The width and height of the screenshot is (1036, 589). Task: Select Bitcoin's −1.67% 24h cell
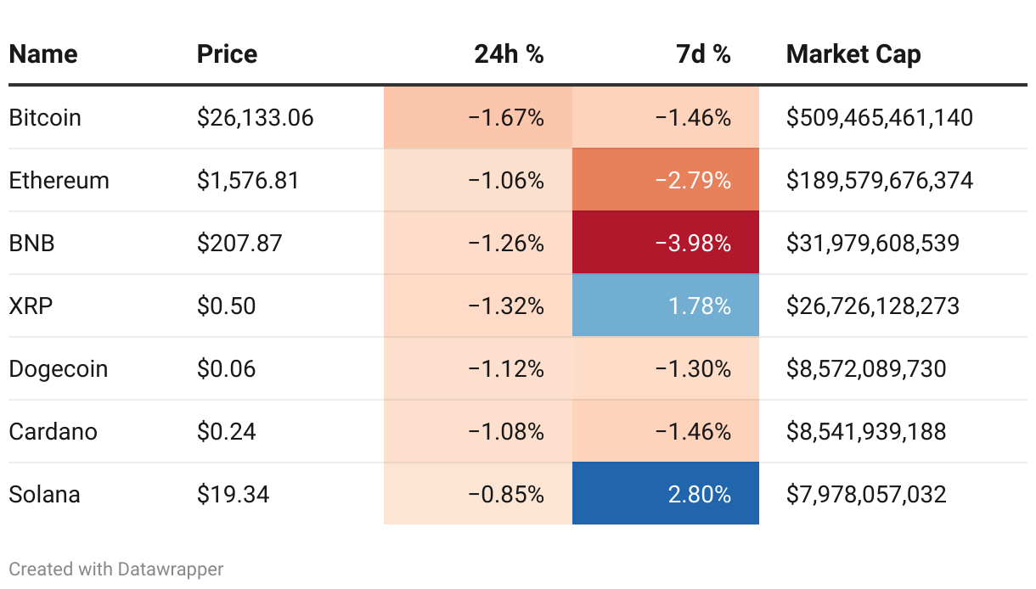click(x=478, y=117)
